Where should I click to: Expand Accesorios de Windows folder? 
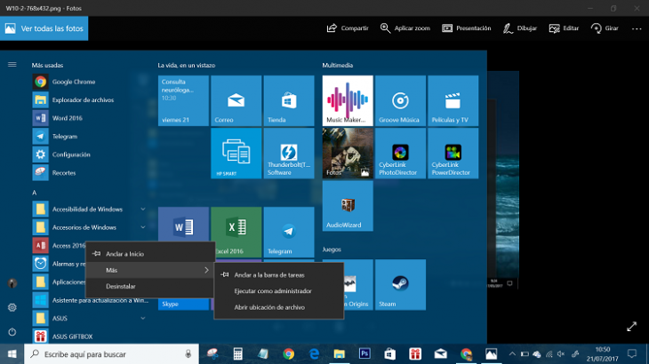pos(89,227)
